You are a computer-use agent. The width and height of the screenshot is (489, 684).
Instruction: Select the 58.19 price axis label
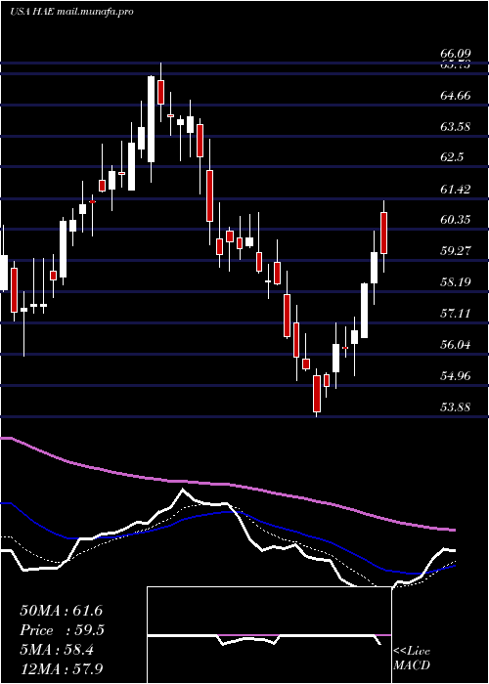pyautogui.click(x=456, y=282)
